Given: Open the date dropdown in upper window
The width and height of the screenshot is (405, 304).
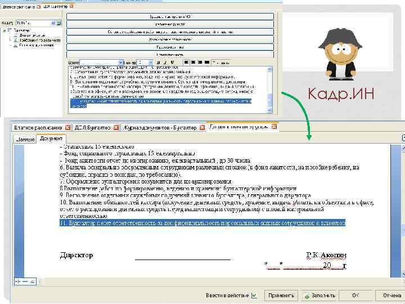Looking at the screenshot, I should 53,23.
